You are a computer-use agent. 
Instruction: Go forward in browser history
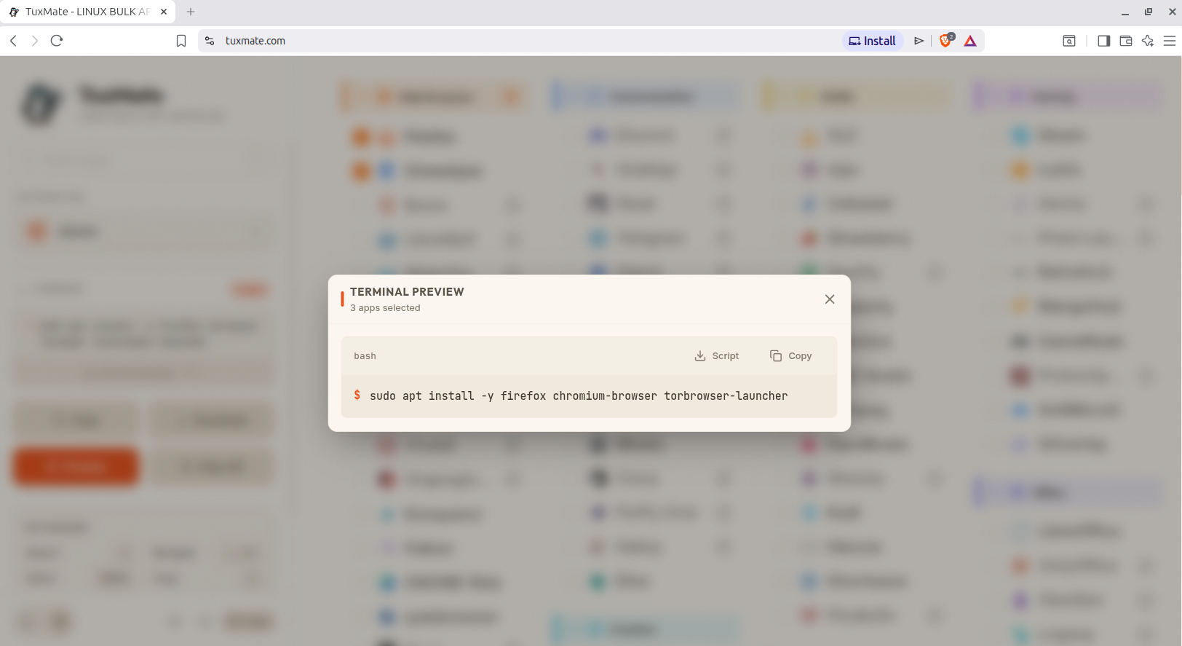[x=34, y=41]
